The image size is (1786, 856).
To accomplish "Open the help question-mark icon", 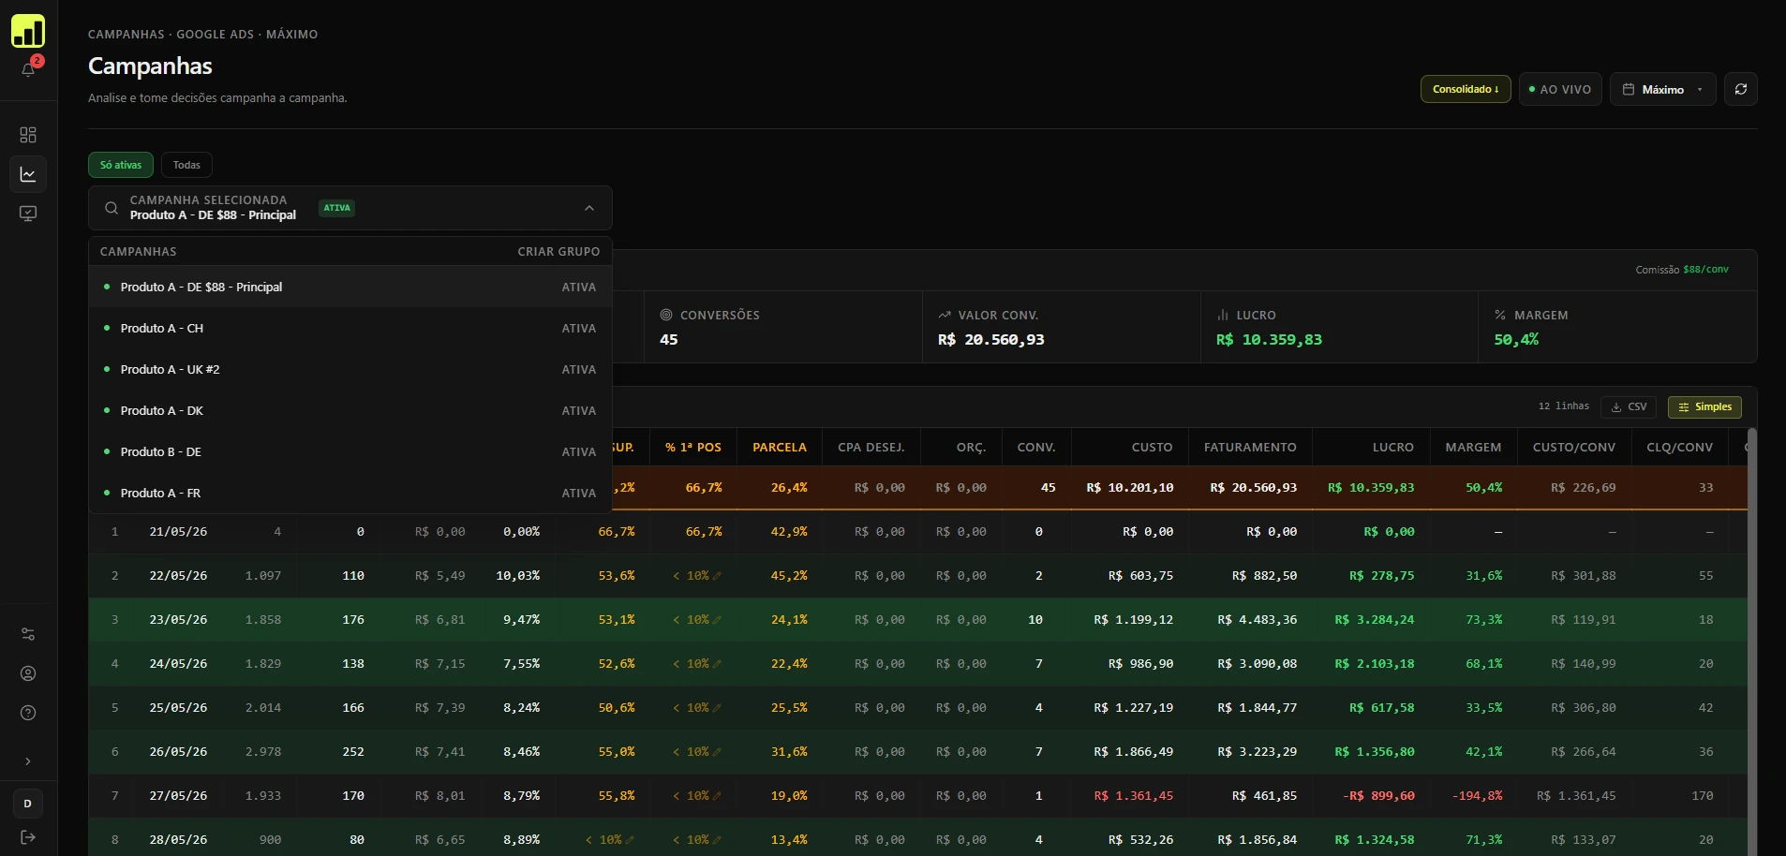I will tap(28, 713).
